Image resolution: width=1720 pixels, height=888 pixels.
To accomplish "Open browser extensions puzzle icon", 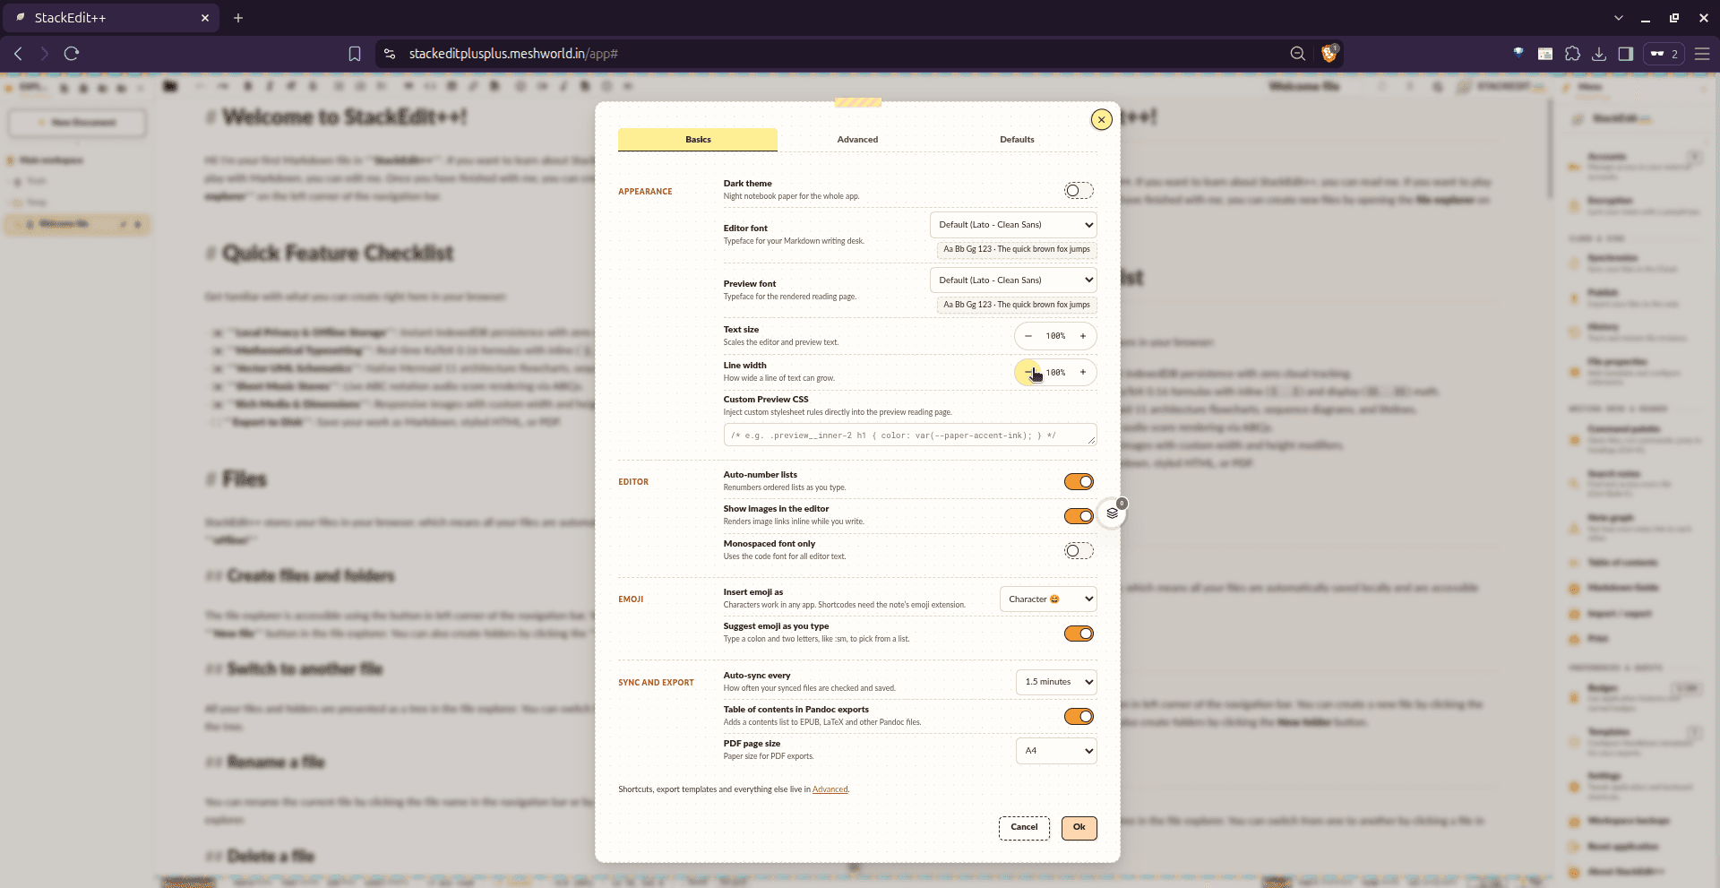I will [x=1572, y=54].
